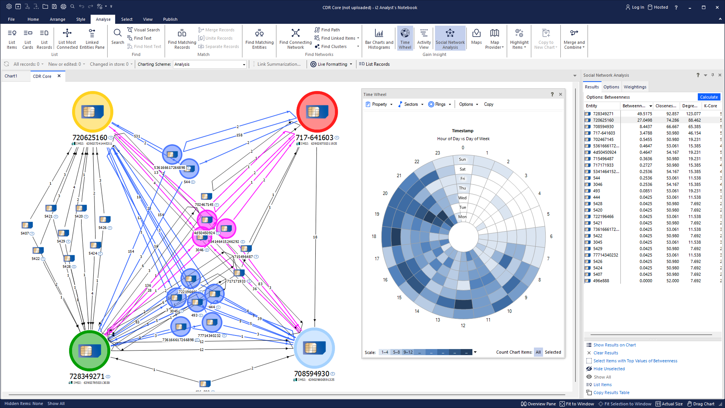Click the Find Connecting Network icon
This screenshot has height=408, width=725.
coord(295,34)
